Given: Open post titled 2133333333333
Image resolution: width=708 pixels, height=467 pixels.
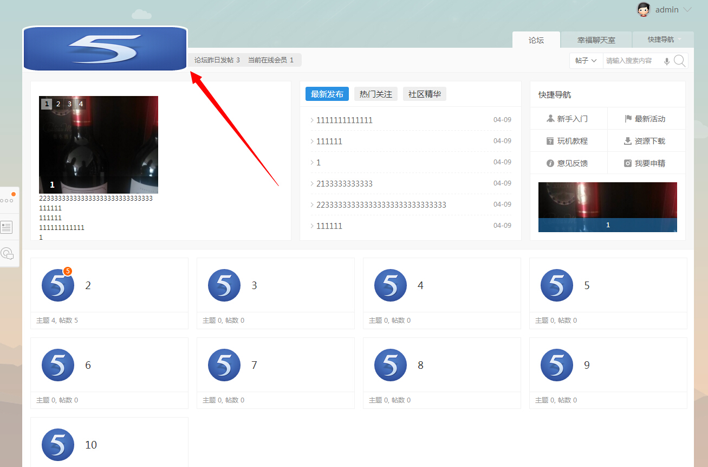Looking at the screenshot, I should coord(345,183).
